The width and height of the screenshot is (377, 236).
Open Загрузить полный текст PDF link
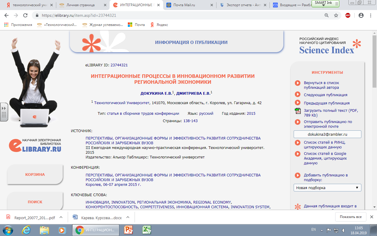pos(331,113)
